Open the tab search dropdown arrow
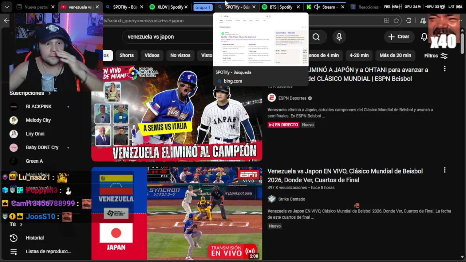466x262 pixels. (x=7, y=7)
